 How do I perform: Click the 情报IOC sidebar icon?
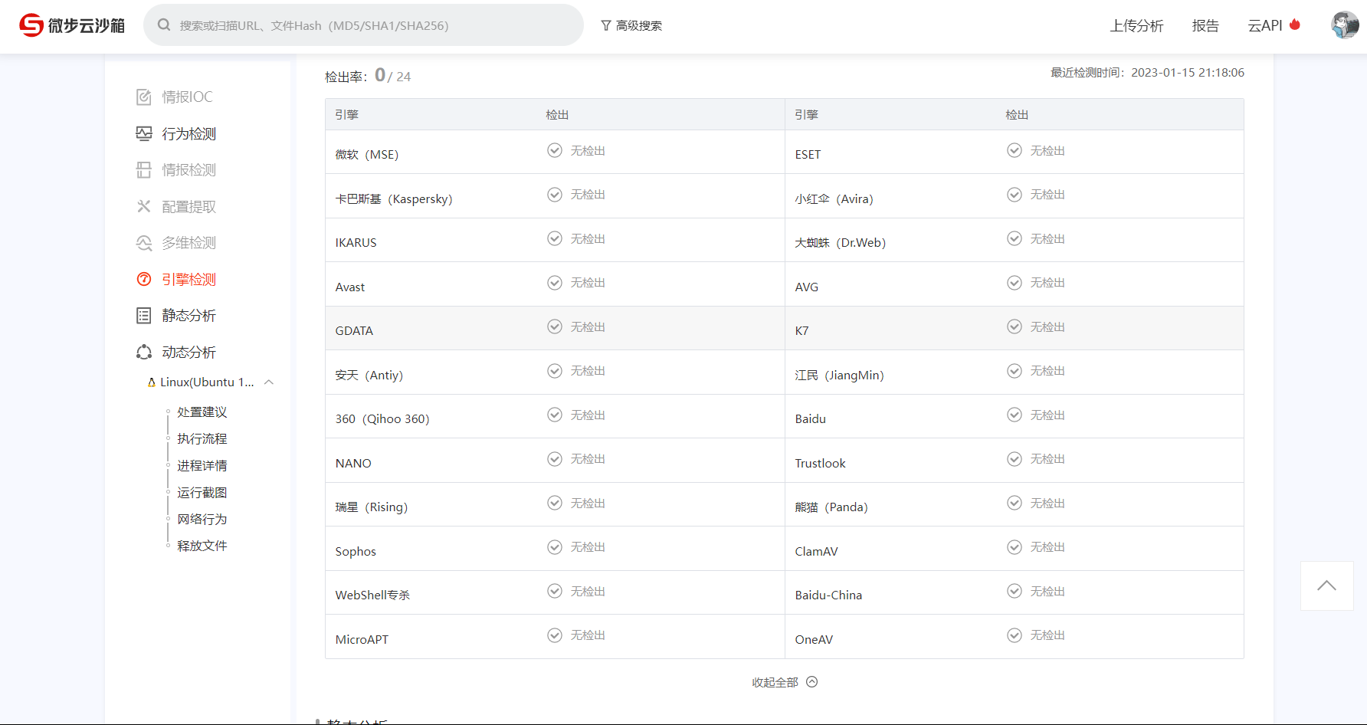(144, 97)
